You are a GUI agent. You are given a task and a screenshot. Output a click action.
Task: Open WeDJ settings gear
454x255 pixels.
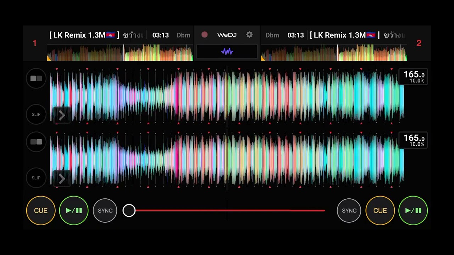coord(249,35)
